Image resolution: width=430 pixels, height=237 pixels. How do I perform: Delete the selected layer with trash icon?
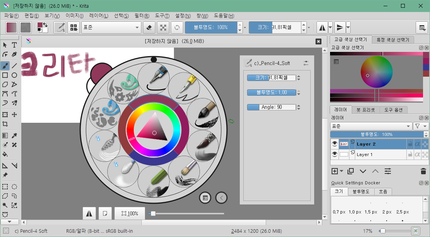pyautogui.click(x=423, y=172)
